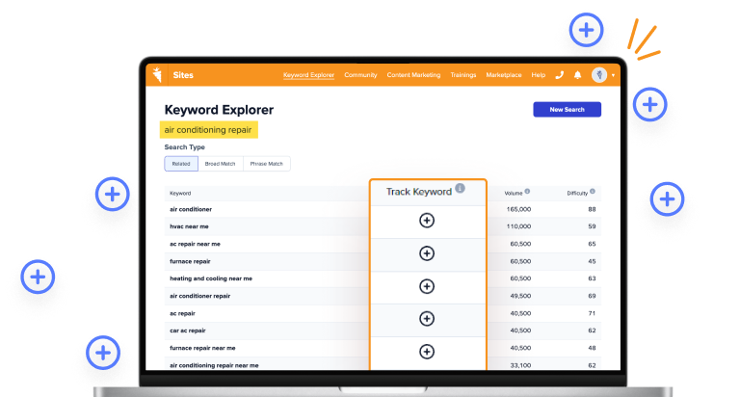Open the phone call icon
Viewport: 740px width, 397px height.
point(560,74)
